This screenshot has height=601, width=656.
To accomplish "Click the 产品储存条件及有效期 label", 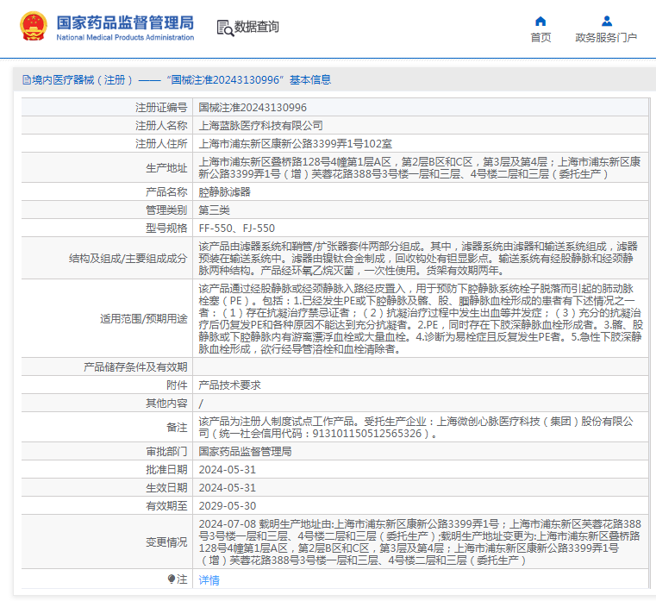I will click(x=135, y=367).
